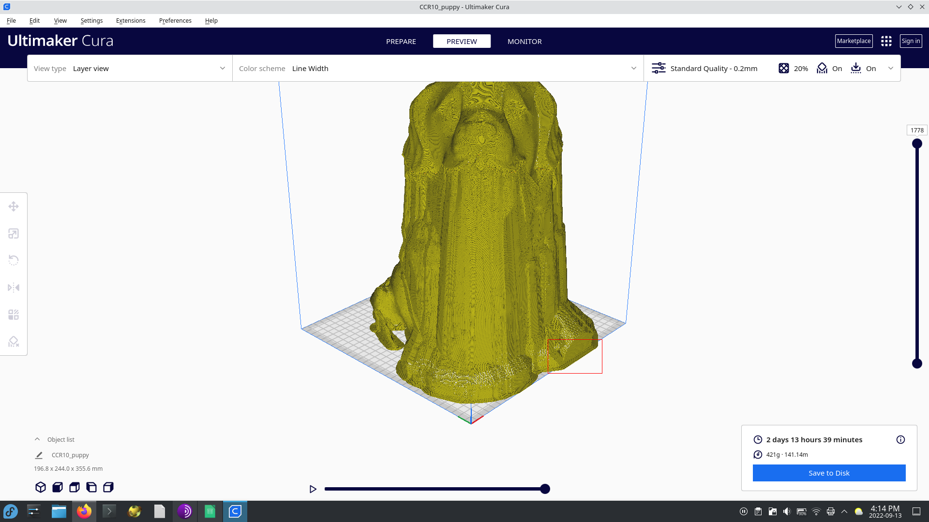
Task: Open the file manager from taskbar
Action: pos(59,511)
